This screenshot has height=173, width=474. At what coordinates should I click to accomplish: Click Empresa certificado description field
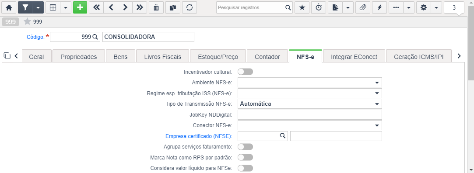tap(336, 136)
